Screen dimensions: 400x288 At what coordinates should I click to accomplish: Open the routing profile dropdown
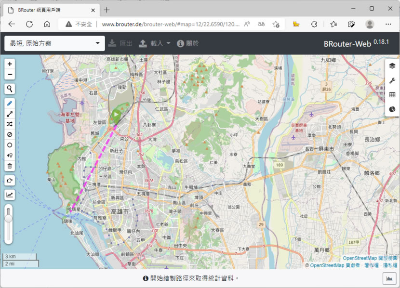tap(54, 43)
